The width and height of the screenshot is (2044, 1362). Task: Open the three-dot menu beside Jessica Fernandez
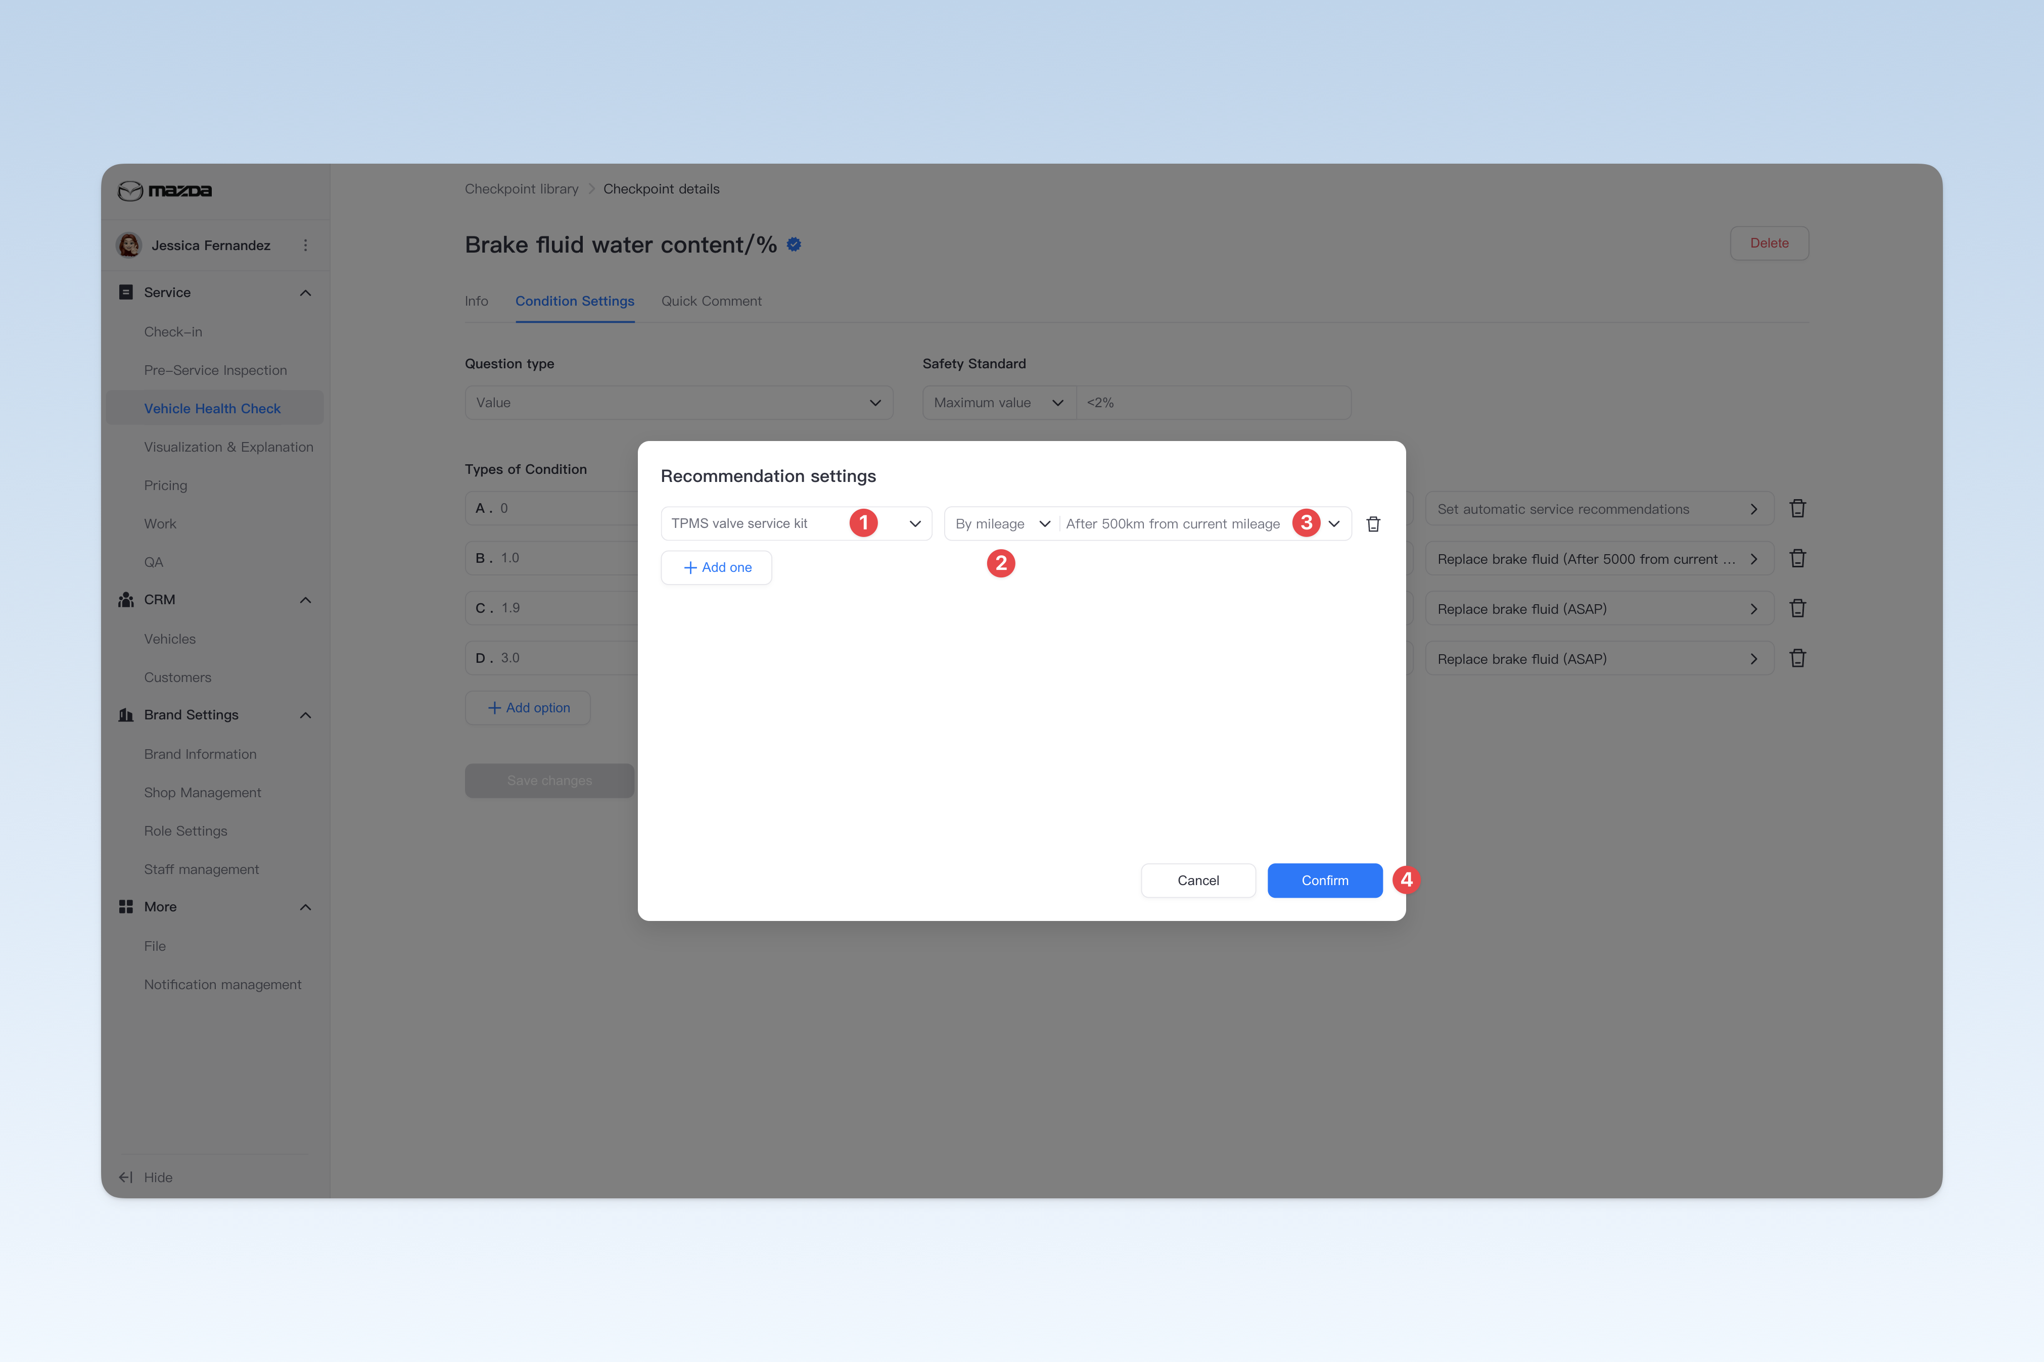click(x=305, y=246)
